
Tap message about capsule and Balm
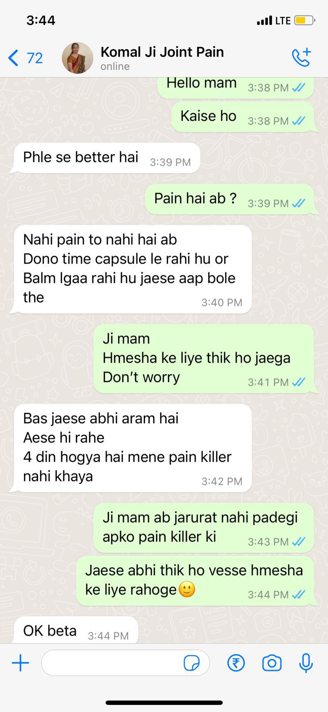132,269
